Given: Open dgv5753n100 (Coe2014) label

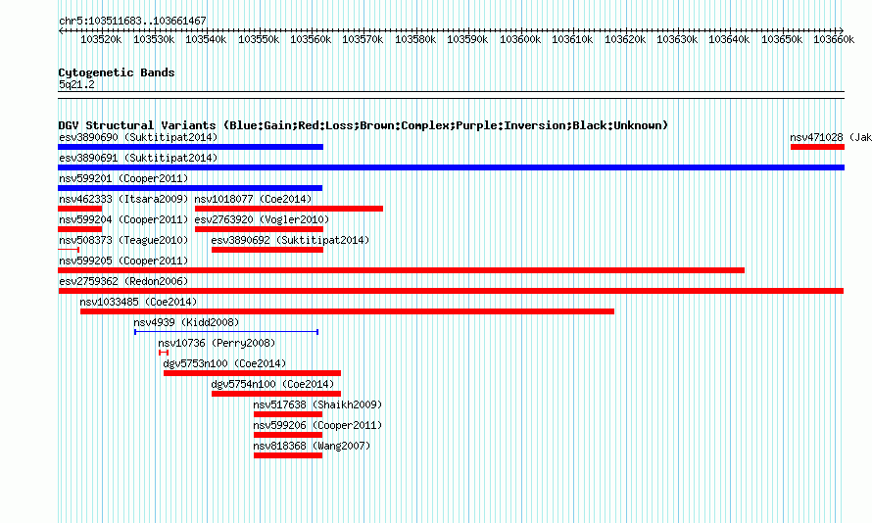Looking at the screenshot, I should click(x=224, y=363).
